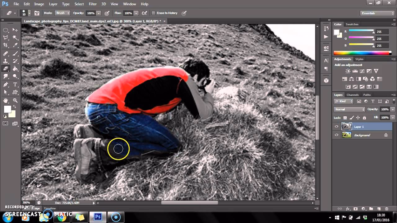
Task: Toggle Layer 1 visibility
Action: click(x=337, y=126)
